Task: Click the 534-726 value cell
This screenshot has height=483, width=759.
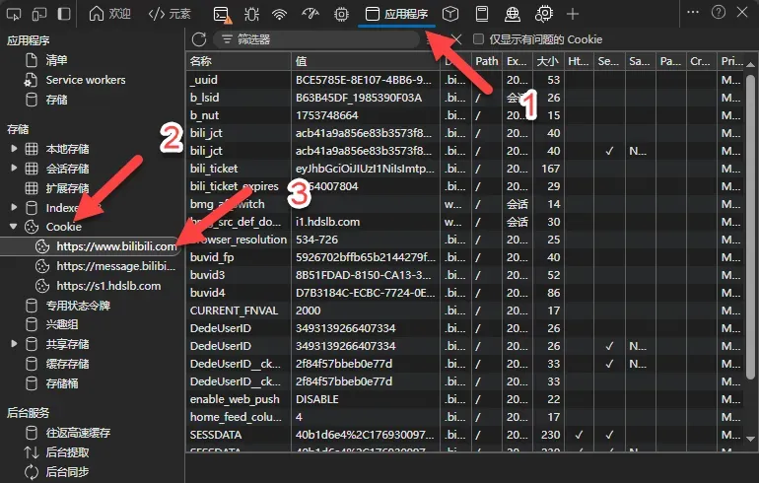Action: pos(366,240)
